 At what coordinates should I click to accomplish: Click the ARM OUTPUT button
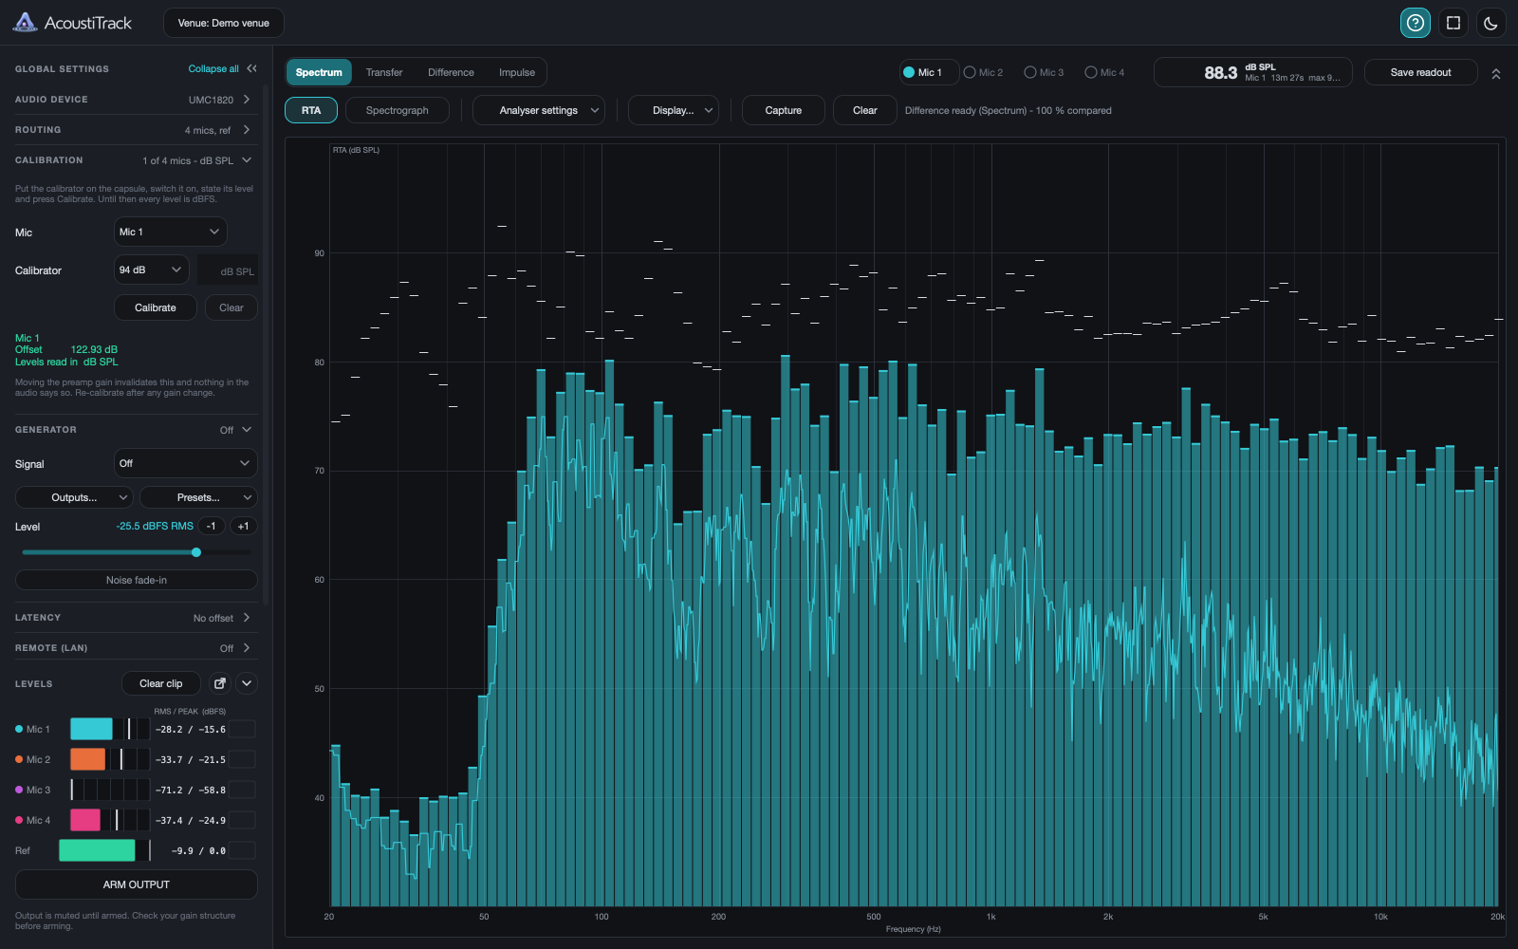click(137, 884)
